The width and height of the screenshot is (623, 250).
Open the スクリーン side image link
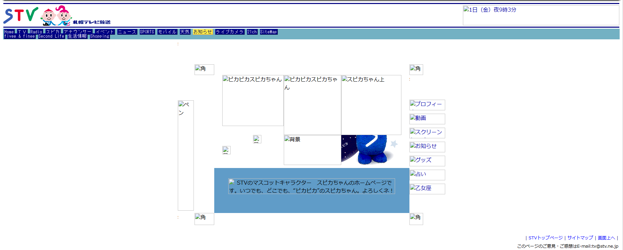(x=427, y=133)
